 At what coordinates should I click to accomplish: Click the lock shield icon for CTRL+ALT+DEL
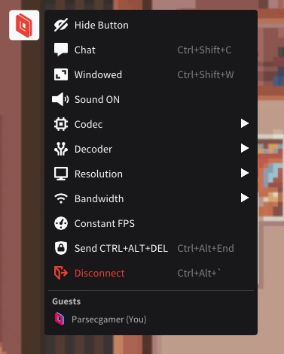(61, 248)
